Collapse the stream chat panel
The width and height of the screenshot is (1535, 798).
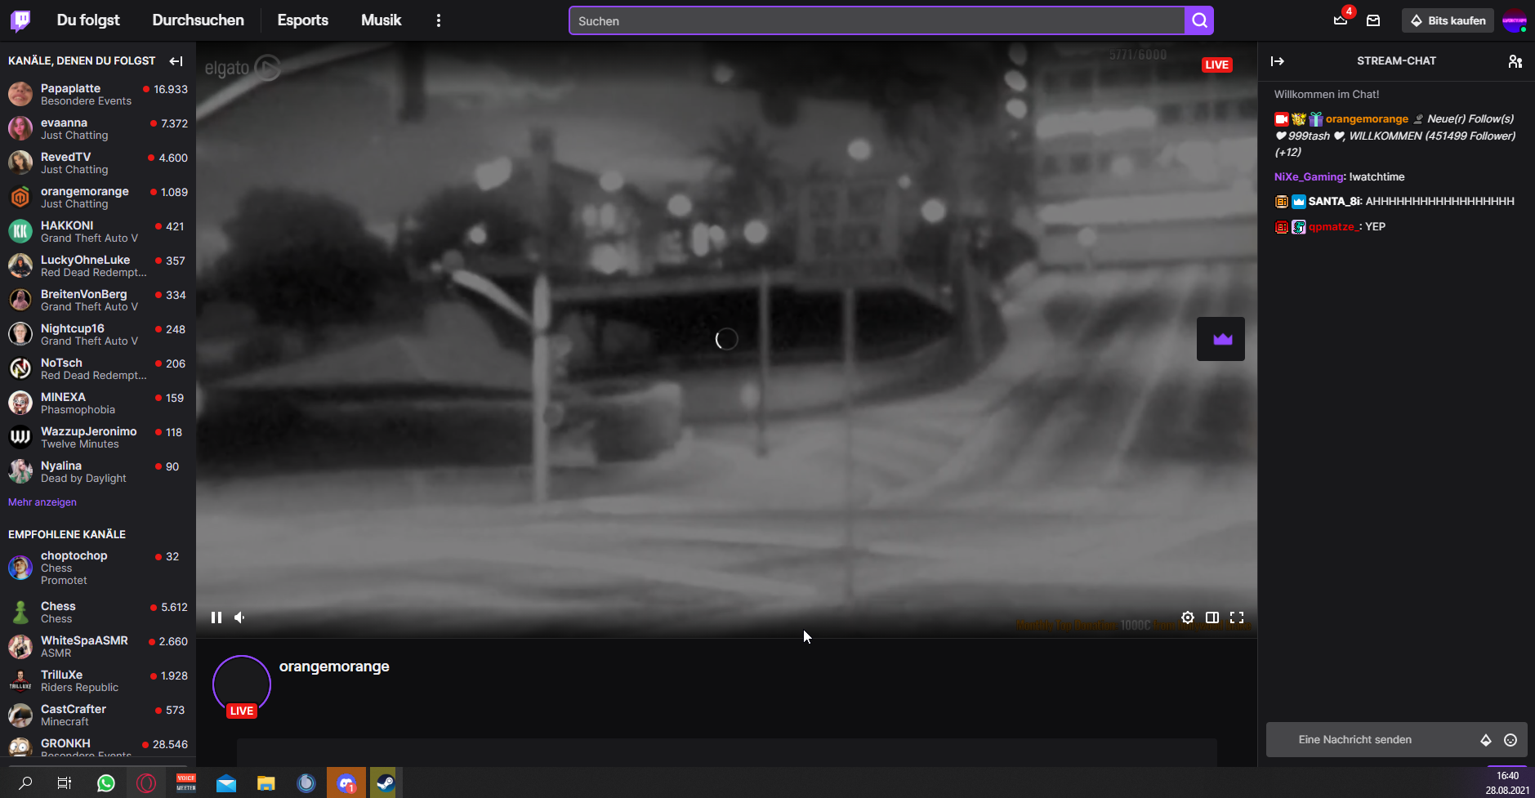click(x=1278, y=61)
